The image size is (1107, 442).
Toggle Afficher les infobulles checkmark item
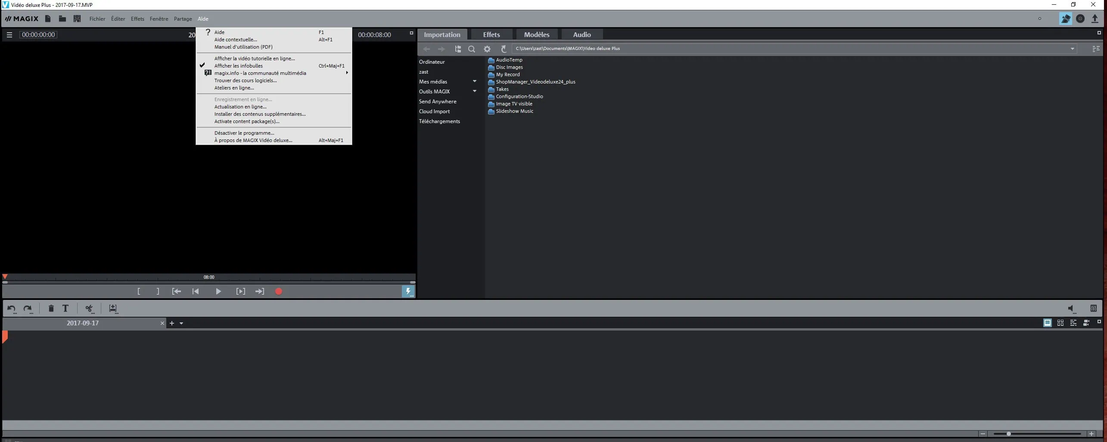239,66
